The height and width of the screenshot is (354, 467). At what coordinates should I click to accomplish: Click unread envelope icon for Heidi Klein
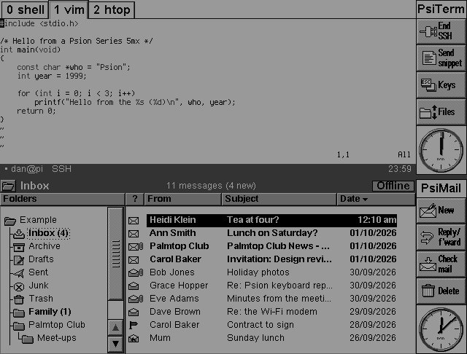click(x=134, y=221)
